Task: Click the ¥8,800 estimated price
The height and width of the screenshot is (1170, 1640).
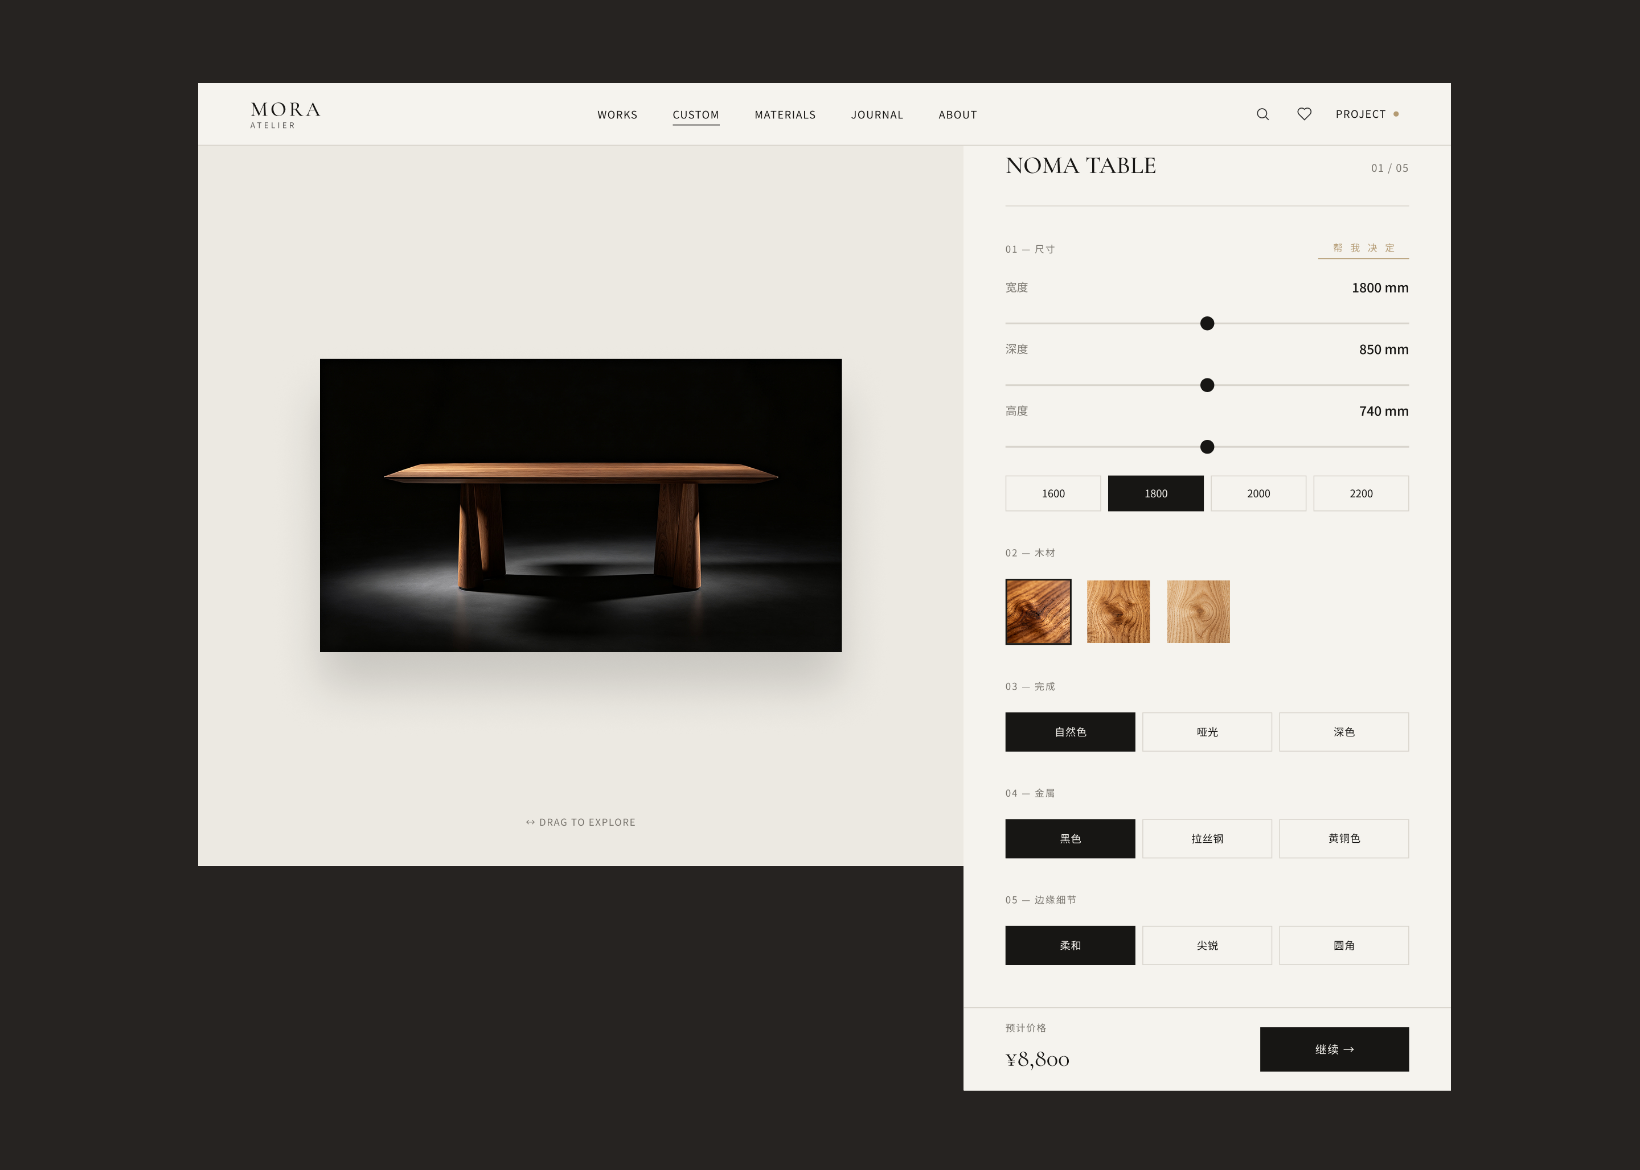Action: pyautogui.click(x=1038, y=1059)
